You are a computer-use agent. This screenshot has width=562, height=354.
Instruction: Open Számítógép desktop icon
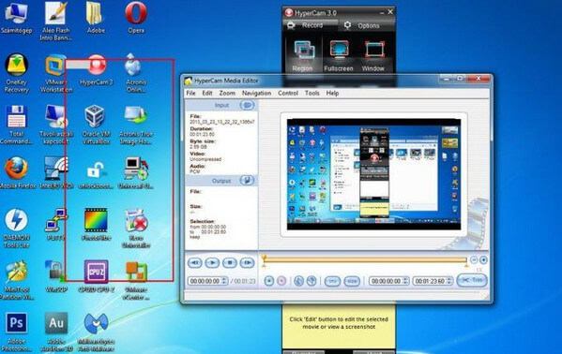click(x=16, y=18)
